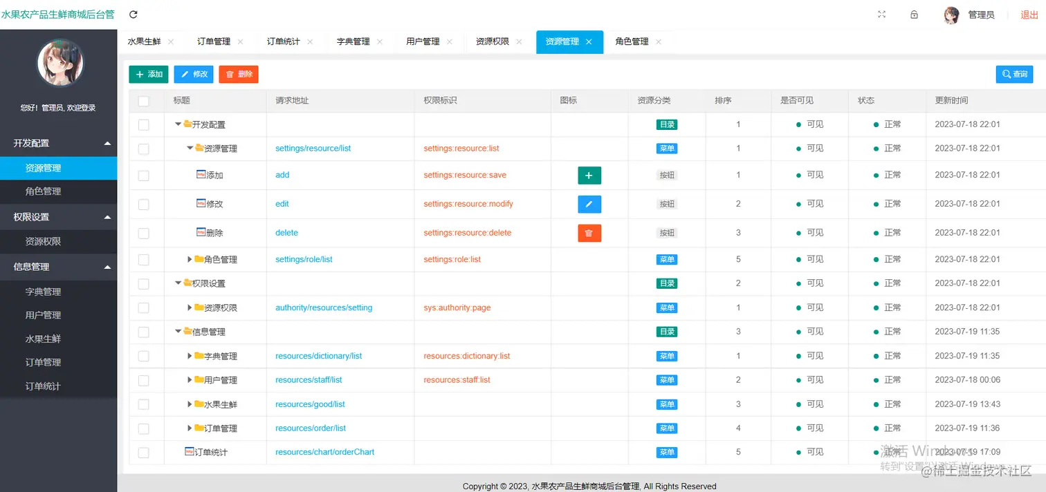Close the 资源权限 tab with its X
1046x492 pixels.
[519, 41]
